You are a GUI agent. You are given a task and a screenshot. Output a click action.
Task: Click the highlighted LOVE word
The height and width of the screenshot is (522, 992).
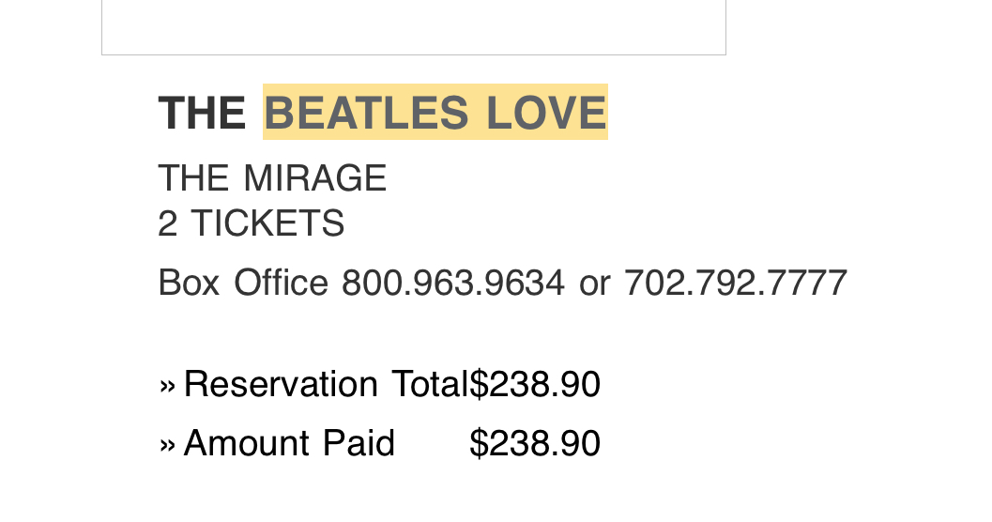[546, 113]
